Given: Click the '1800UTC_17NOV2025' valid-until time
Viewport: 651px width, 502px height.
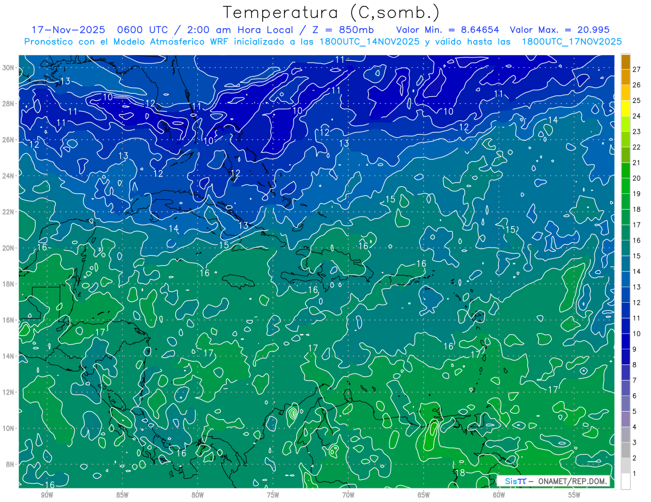Looking at the screenshot, I should click(x=572, y=42).
